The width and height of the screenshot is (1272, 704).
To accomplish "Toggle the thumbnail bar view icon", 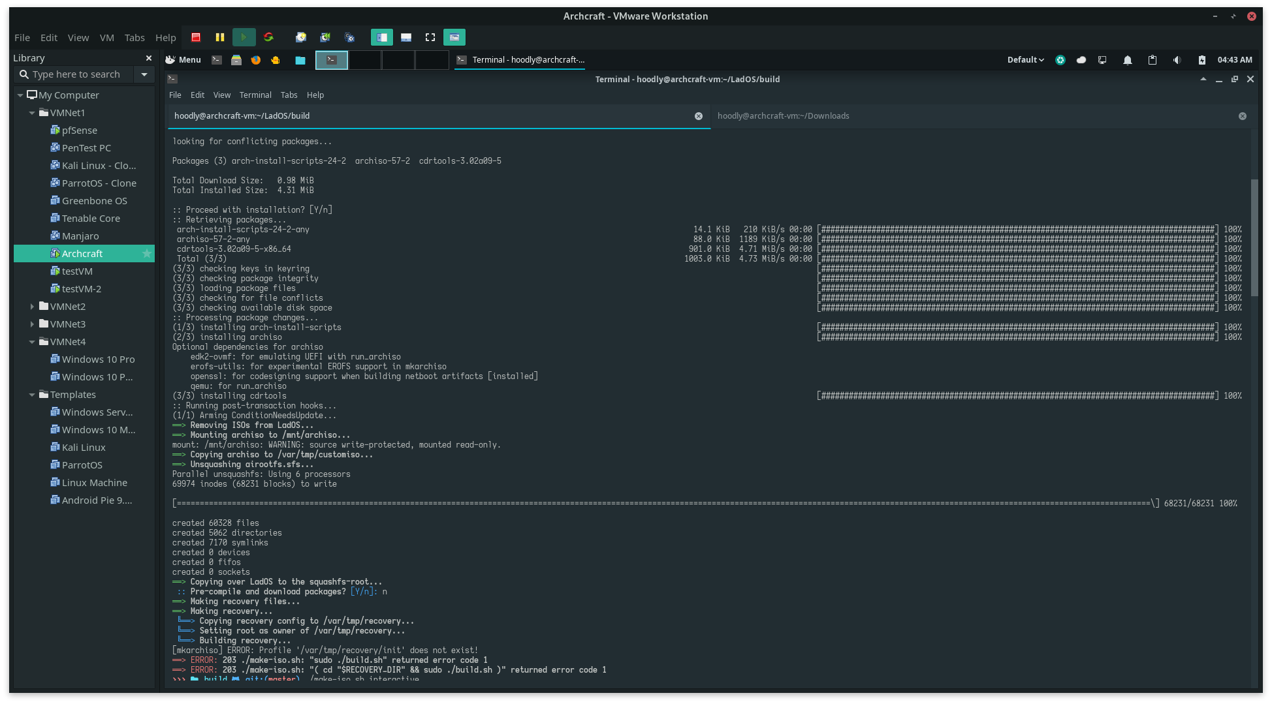I will point(406,37).
